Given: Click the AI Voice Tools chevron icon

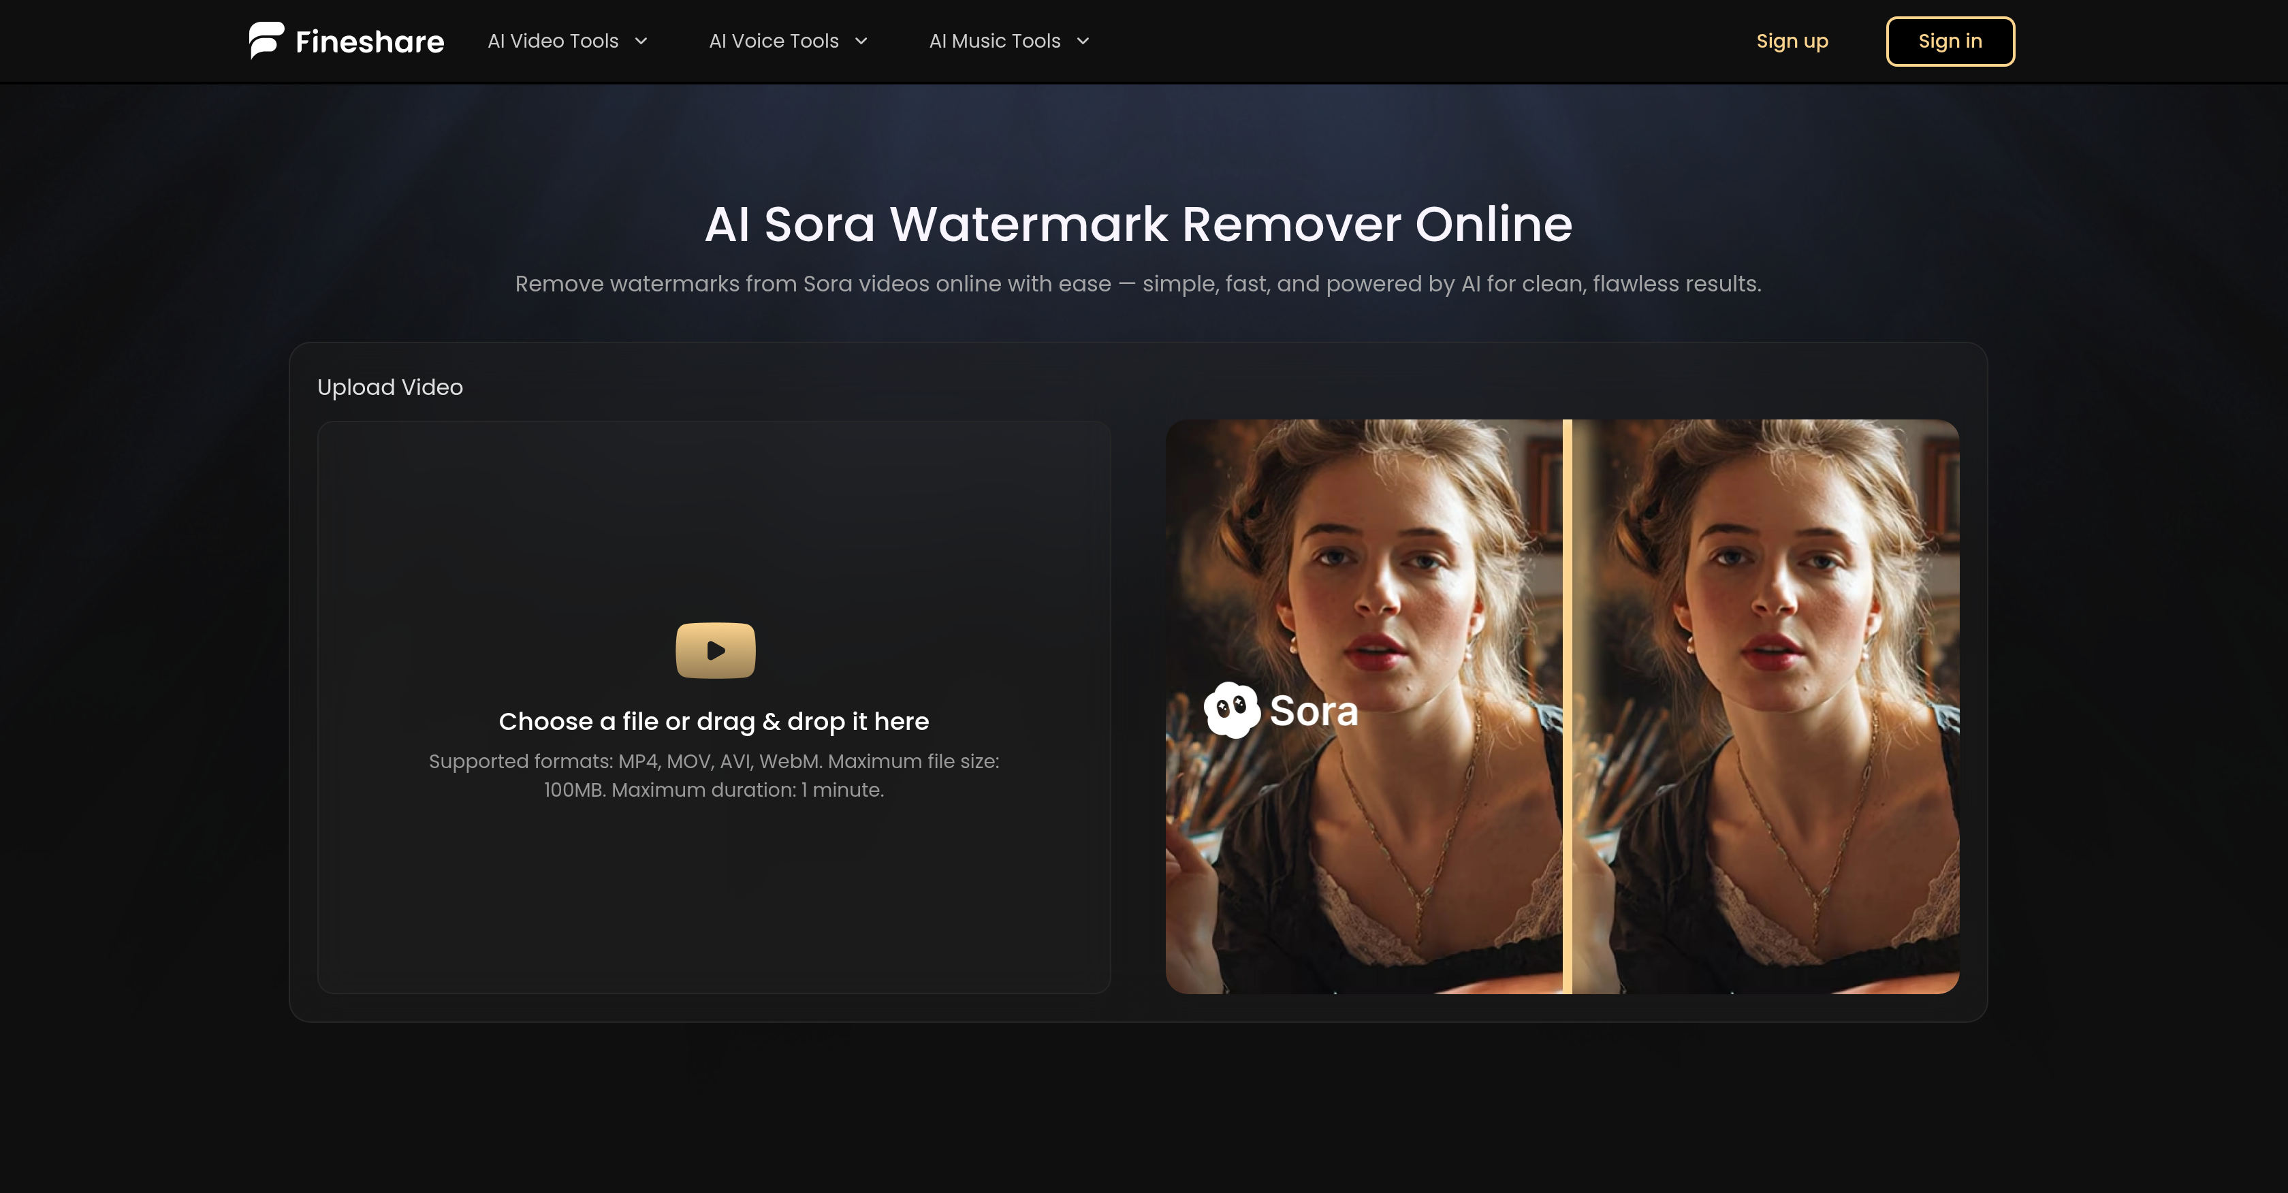Looking at the screenshot, I should click(860, 41).
